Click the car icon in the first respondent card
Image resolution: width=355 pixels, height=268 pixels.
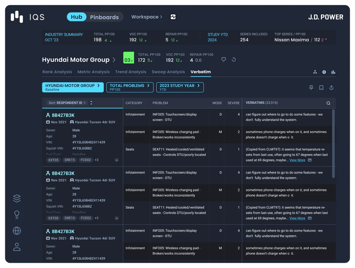(x=72, y=122)
